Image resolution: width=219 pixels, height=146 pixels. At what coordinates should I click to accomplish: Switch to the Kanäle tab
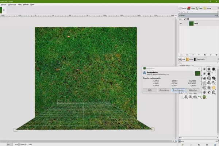pyautogui.click(x=191, y=8)
